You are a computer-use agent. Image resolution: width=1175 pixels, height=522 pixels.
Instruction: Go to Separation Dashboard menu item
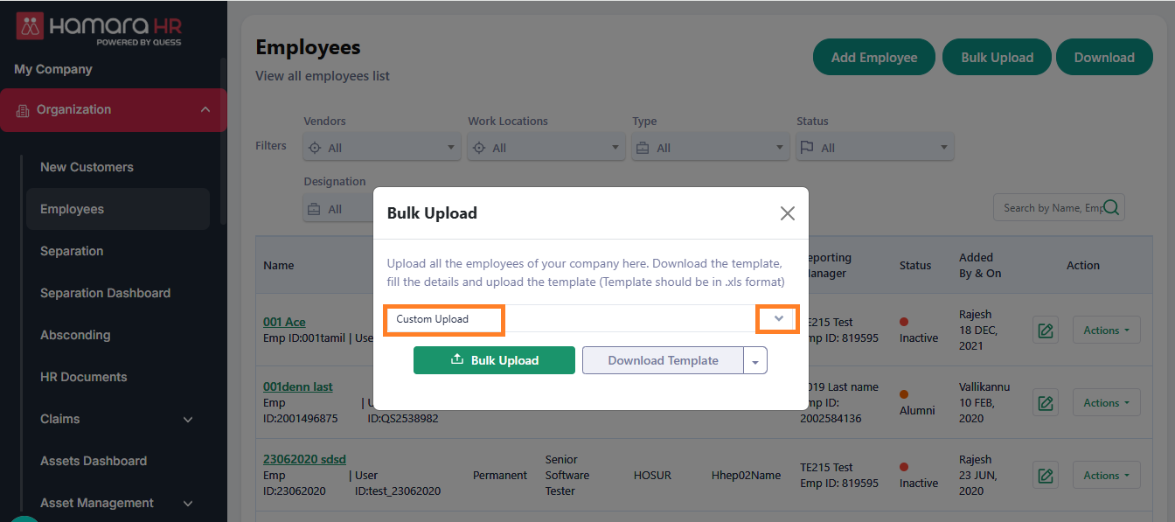click(x=105, y=293)
